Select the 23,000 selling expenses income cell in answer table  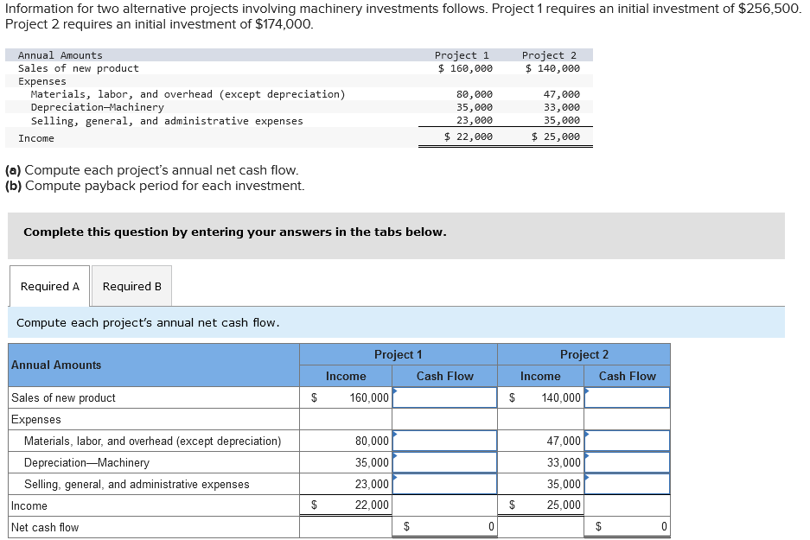[x=346, y=484]
